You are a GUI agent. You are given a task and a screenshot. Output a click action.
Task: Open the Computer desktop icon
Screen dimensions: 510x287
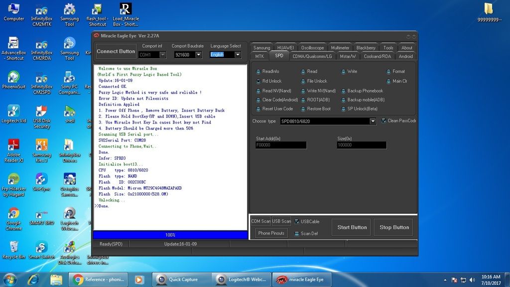(13, 12)
